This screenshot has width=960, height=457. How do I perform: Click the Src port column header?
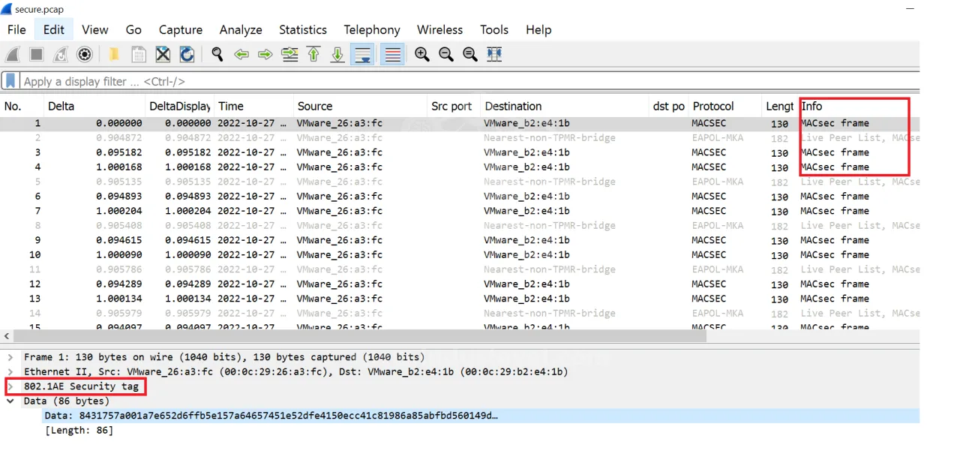point(454,106)
